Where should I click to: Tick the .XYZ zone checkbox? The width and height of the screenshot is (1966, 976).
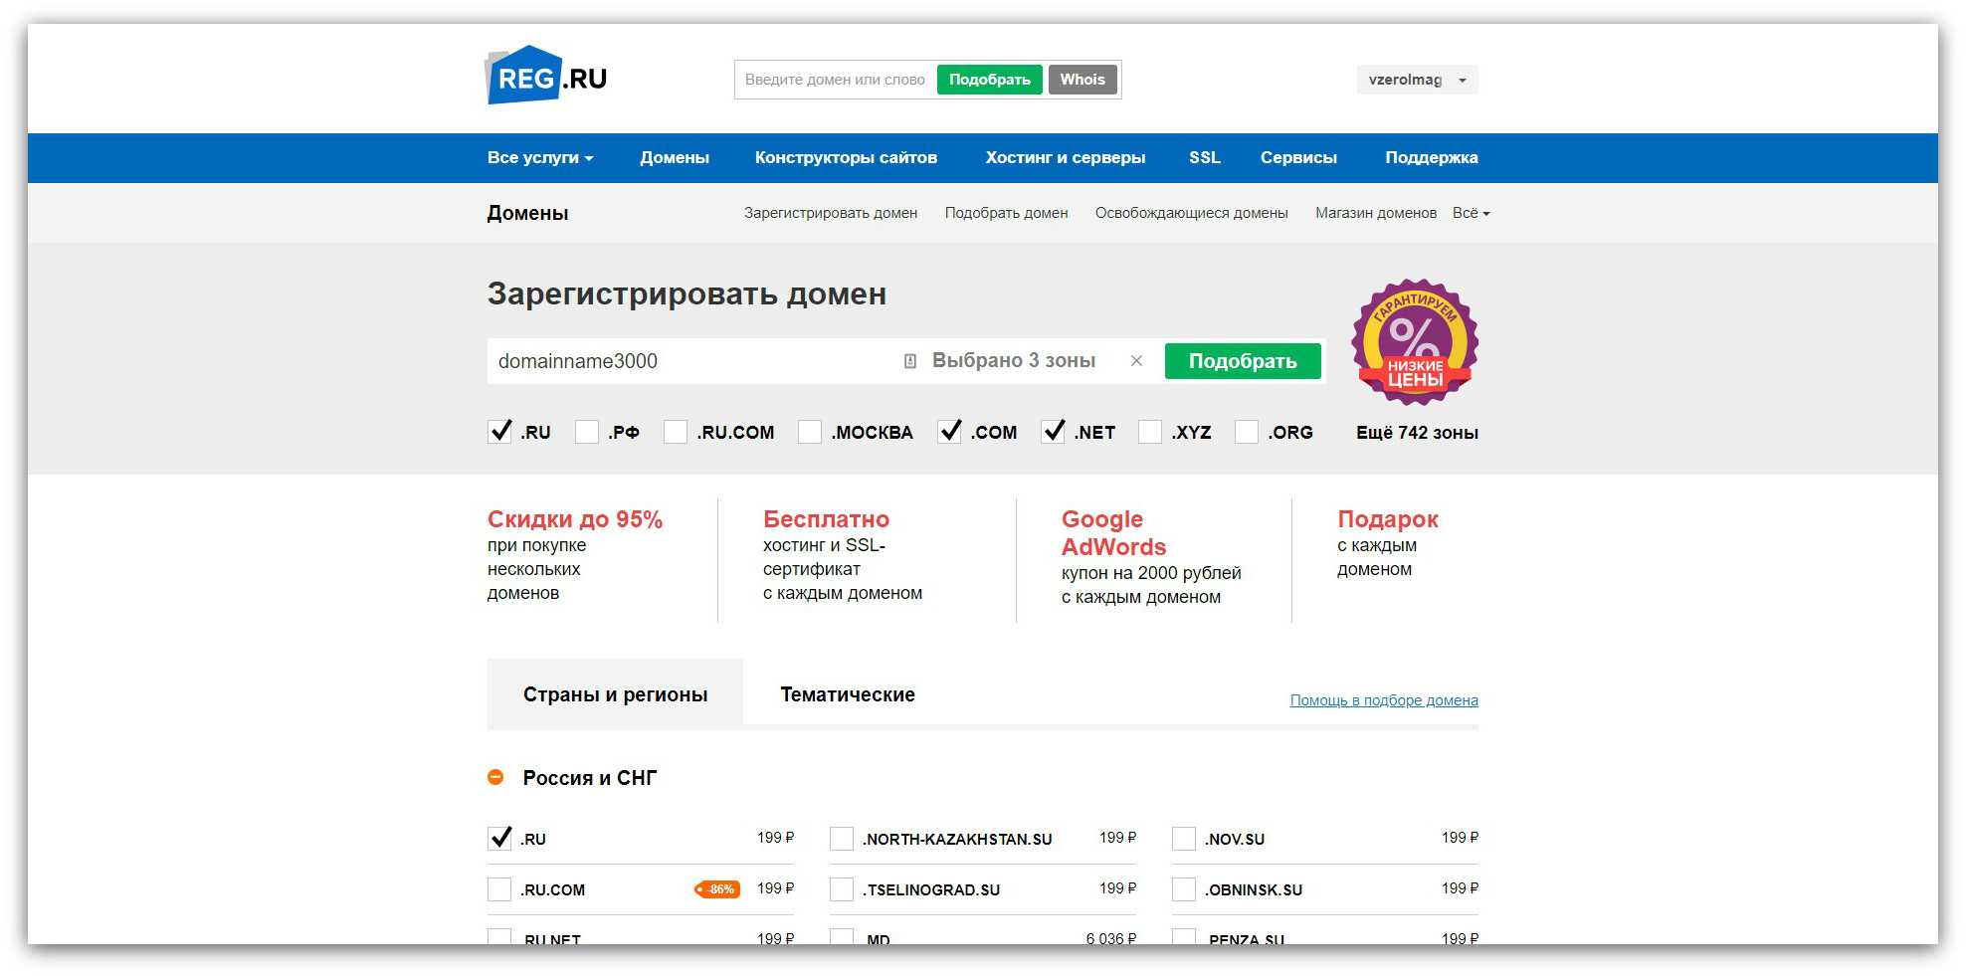click(x=1150, y=432)
